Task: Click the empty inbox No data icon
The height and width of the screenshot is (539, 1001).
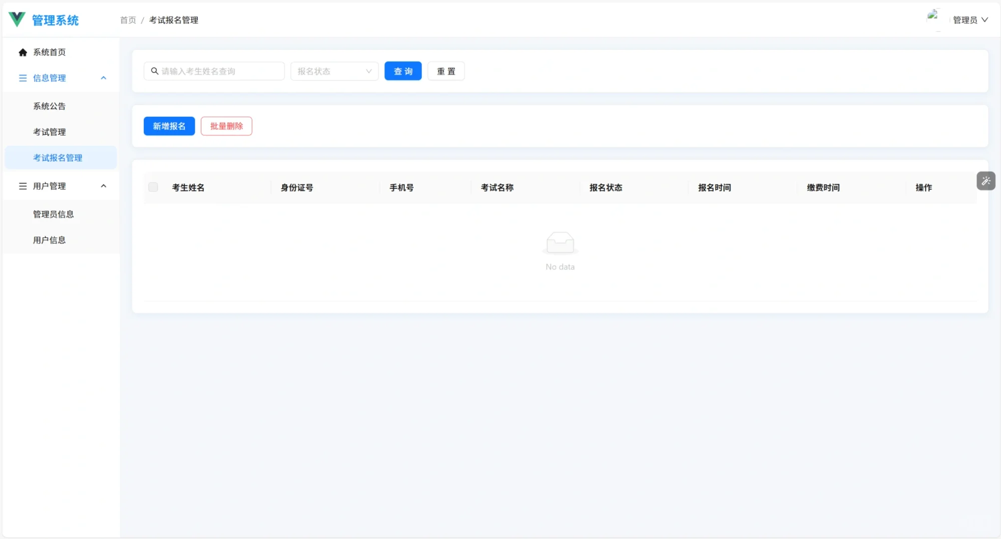Action: [x=560, y=243]
